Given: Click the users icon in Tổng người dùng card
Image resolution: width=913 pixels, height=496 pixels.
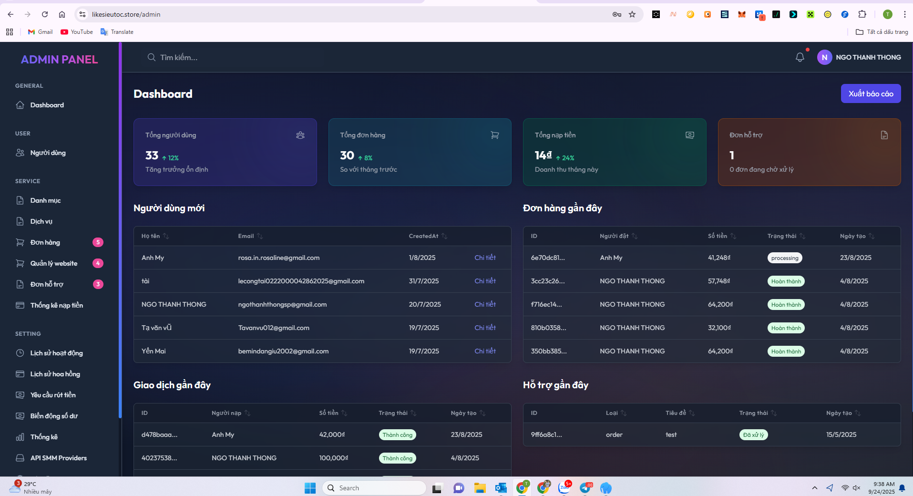Looking at the screenshot, I should pyautogui.click(x=300, y=135).
